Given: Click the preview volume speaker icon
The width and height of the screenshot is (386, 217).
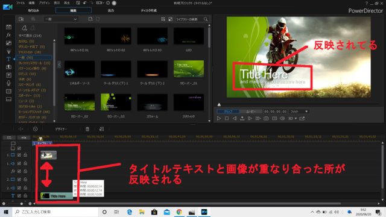Looking at the screenshot, I should (x=282, y=118).
